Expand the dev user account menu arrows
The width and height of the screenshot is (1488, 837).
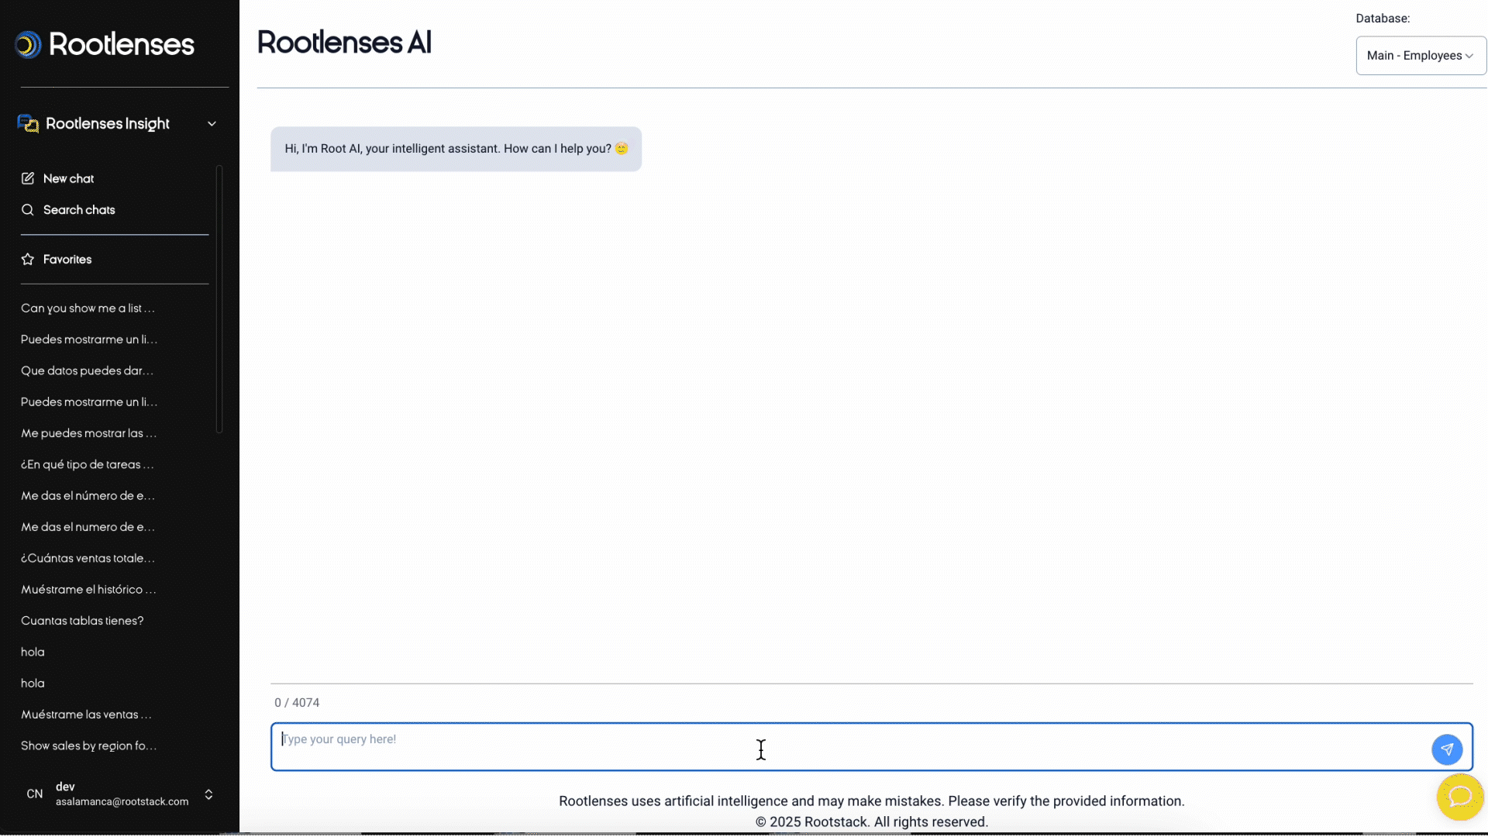coord(208,795)
